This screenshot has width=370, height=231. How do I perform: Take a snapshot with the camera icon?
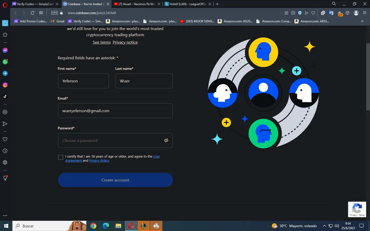(x=293, y=13)
